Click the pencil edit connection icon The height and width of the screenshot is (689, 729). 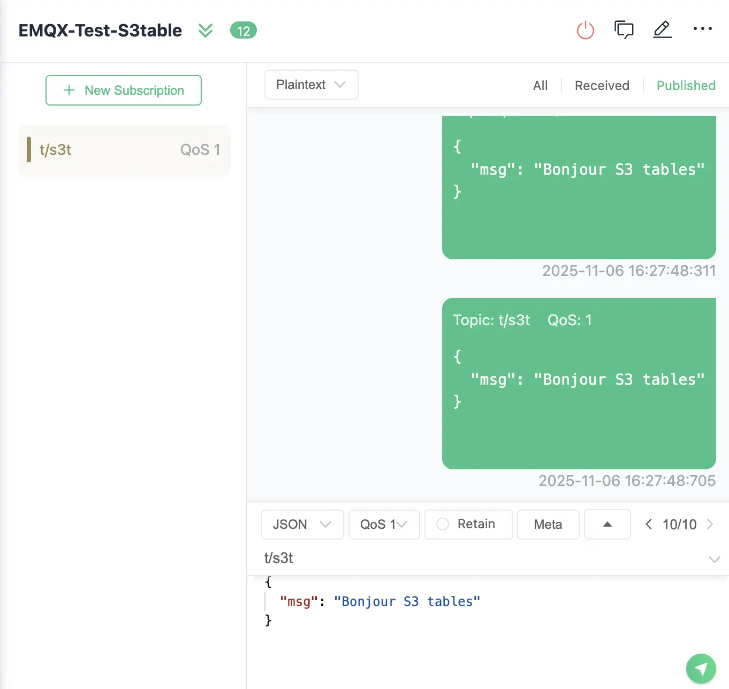[662, 29]
